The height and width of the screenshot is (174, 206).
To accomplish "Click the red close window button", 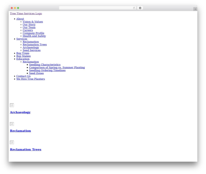I will [12, 8].
